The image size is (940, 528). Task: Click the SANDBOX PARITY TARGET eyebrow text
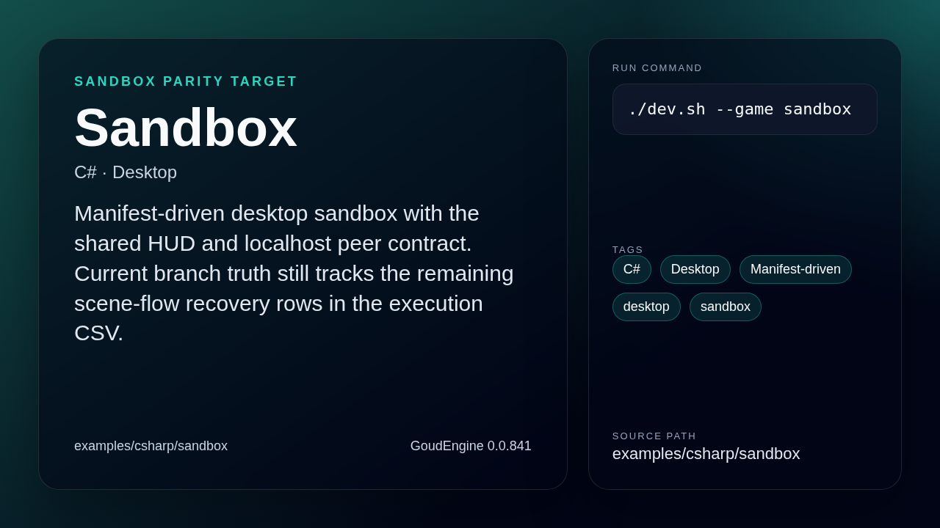[186, 81]
